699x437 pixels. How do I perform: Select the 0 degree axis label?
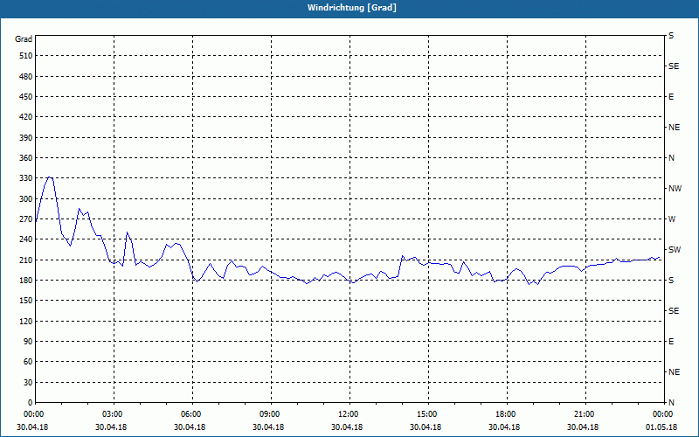(x=30, y=403)
